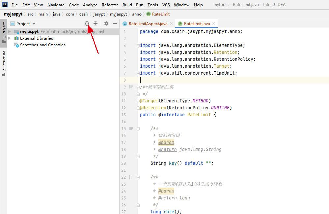Open the Tools menu

tap(152, 5)
